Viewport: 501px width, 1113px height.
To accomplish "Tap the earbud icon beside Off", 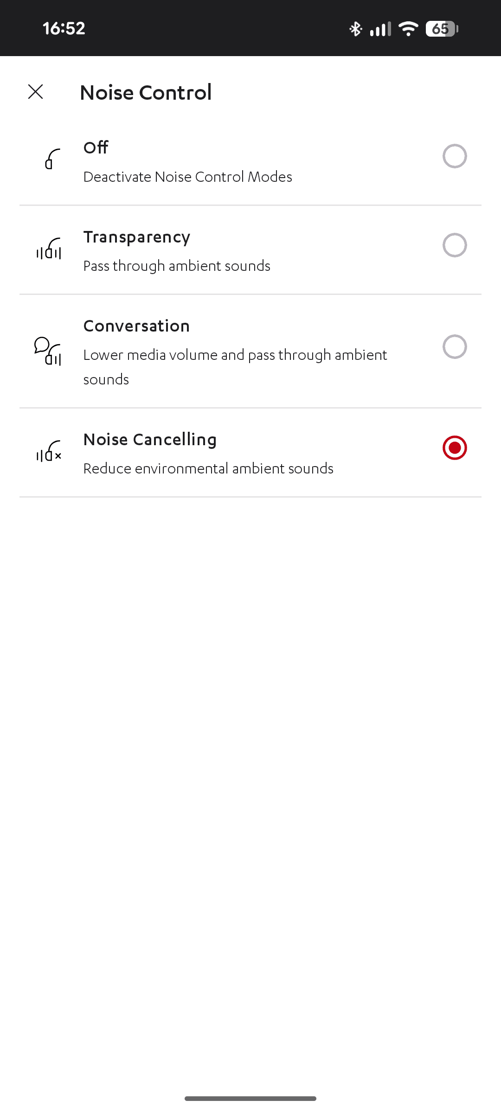I will (52, 159).
